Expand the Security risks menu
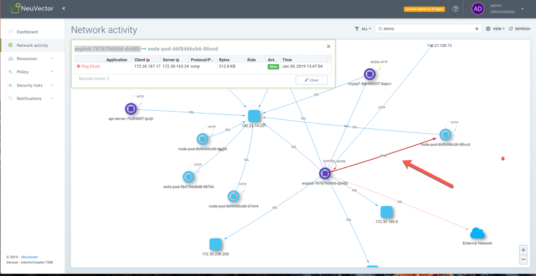Viewport: 536px width, 276px height. point(31,86)
